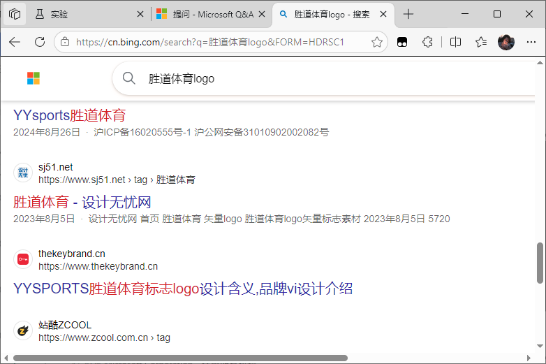Click the magnifier search icon in Bing box

(129, 78)
